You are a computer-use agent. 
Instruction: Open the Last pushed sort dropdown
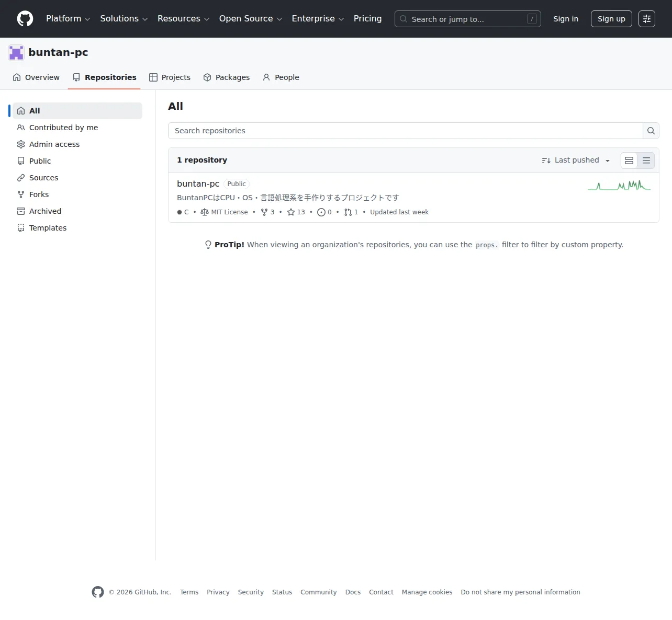[576, 160]
